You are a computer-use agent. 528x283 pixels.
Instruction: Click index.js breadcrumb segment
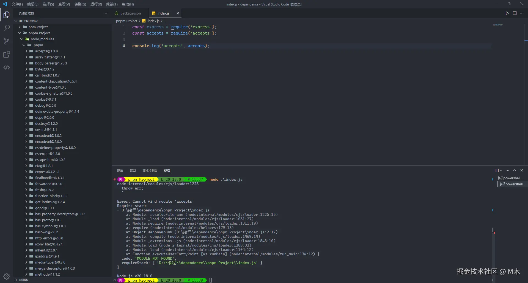153,21
